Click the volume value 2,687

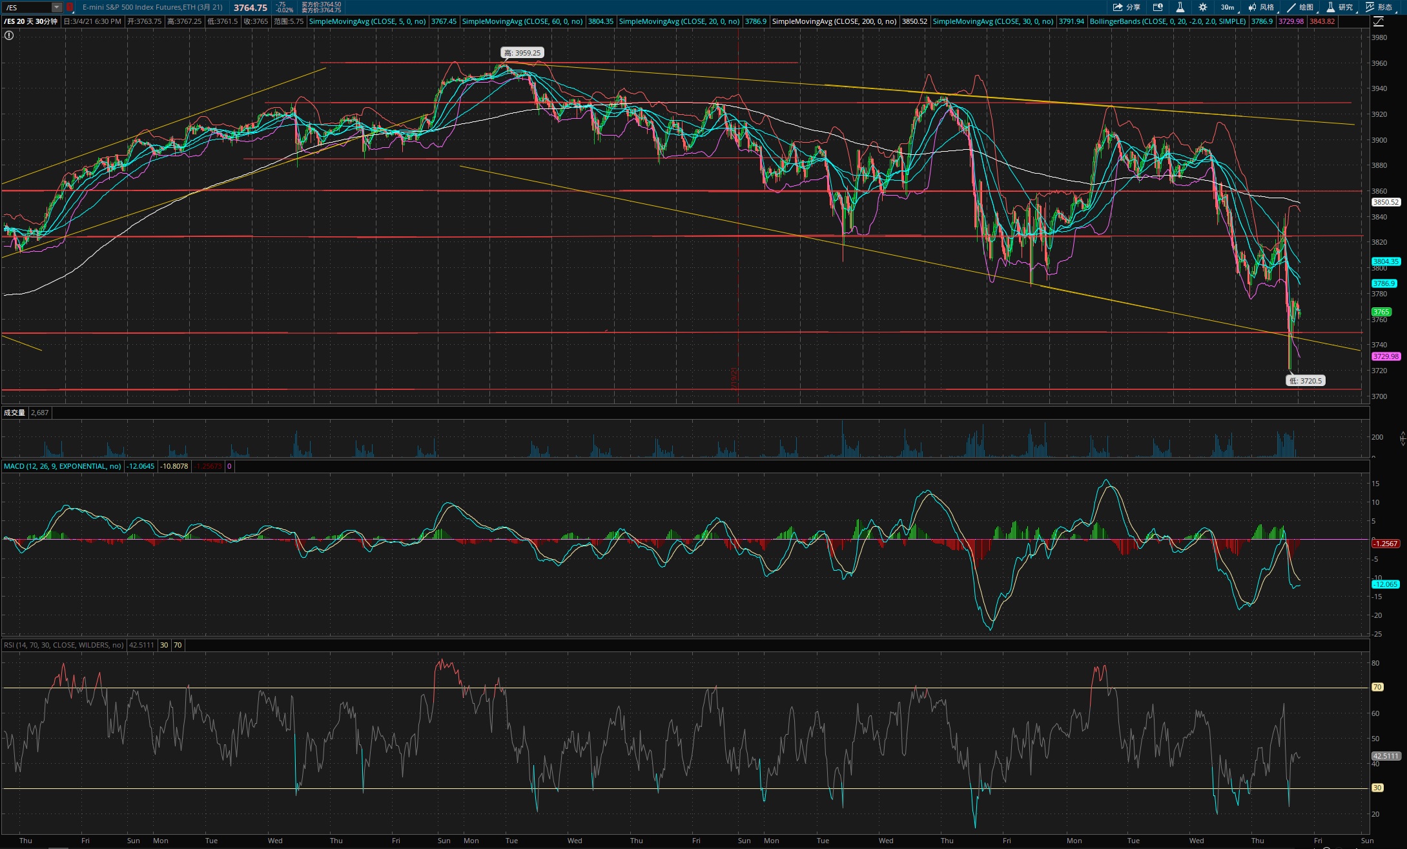click(x=39, y=413)
